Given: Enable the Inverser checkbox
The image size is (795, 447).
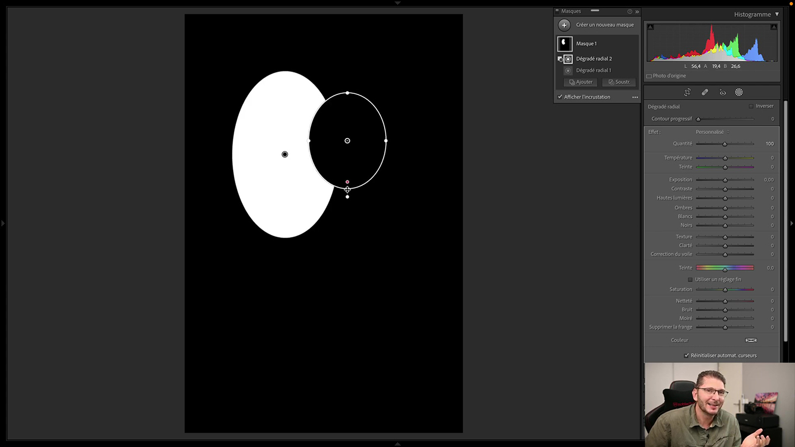Looking at the screenshot, I should click(x=751, y=106).
